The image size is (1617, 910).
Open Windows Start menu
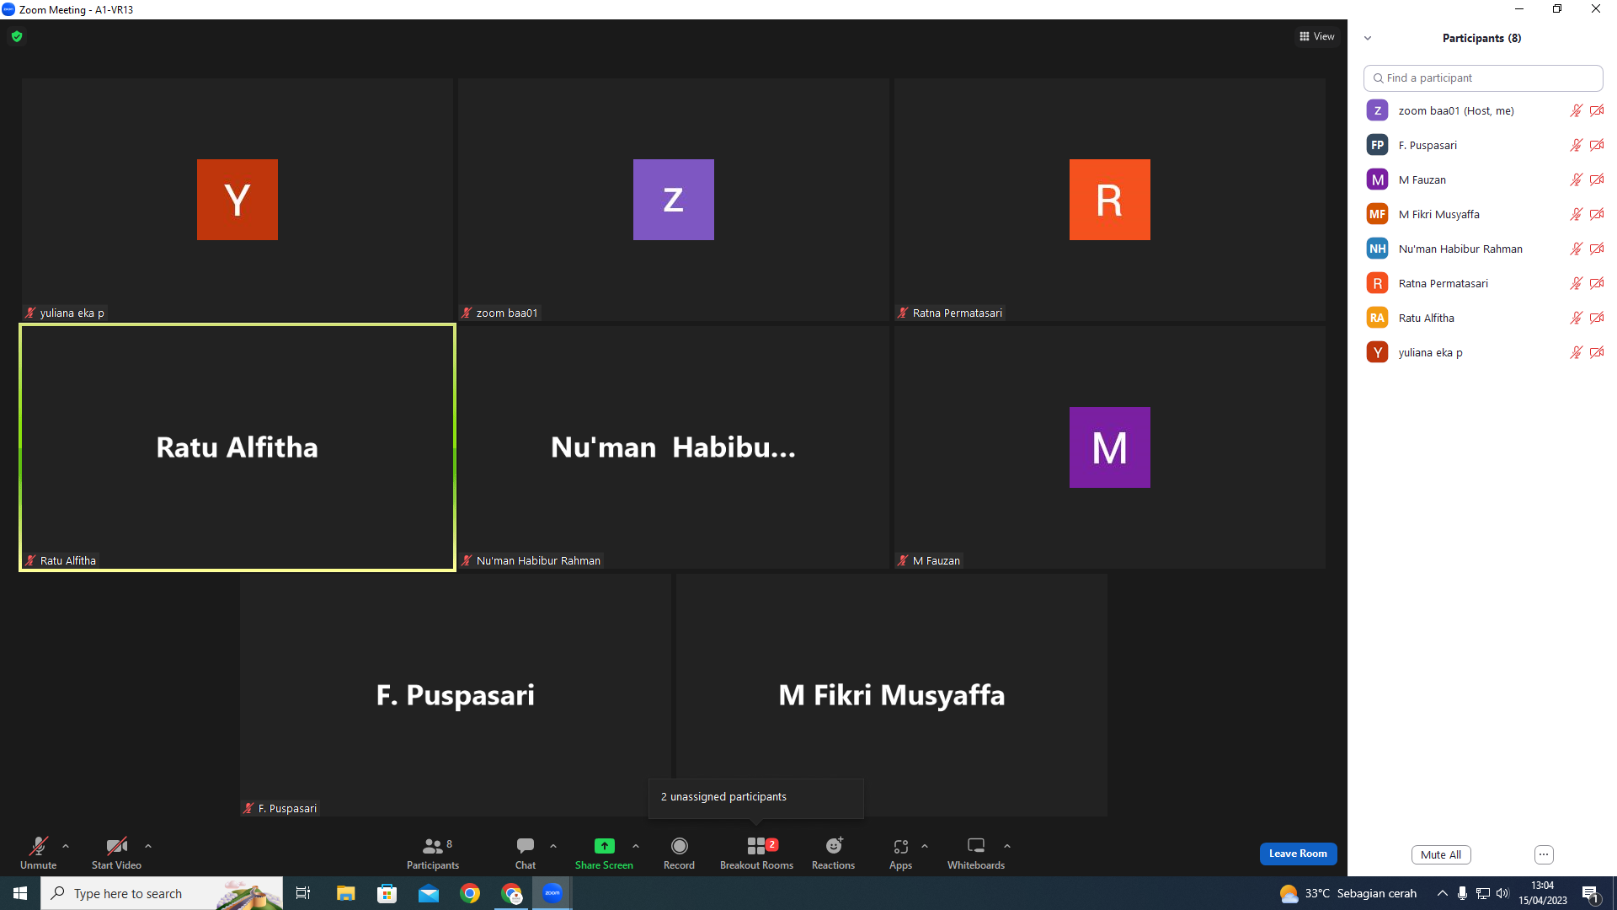(x=20, y=893)
